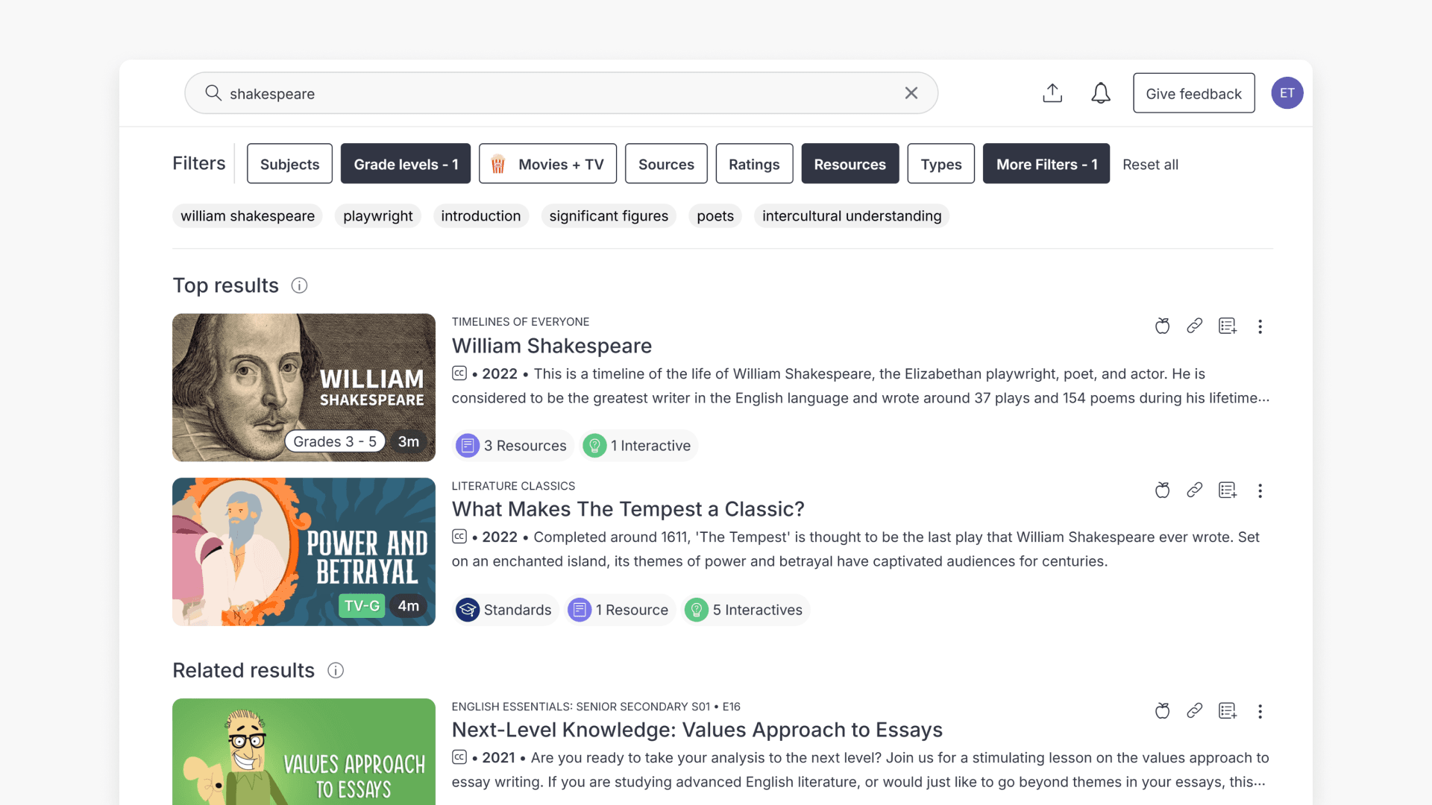The image size is (1432, 805).
Task: Toggle the Grade levels - 1 filter
Action: click(x=405, y=164)
